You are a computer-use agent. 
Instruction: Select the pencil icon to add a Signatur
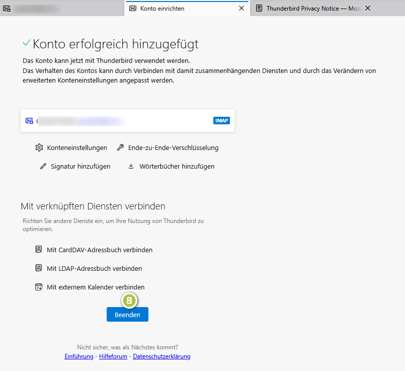click(x=43, y=166)
